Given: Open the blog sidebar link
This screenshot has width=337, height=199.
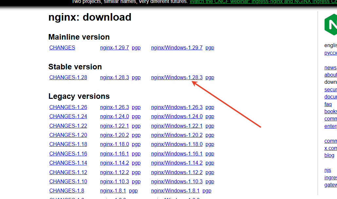Looking at the screenshot, I should [329, 155].
